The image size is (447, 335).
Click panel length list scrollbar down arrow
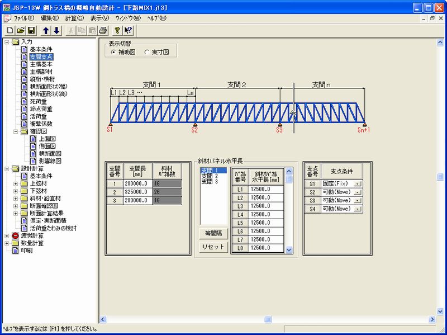[x=289, y=249]
